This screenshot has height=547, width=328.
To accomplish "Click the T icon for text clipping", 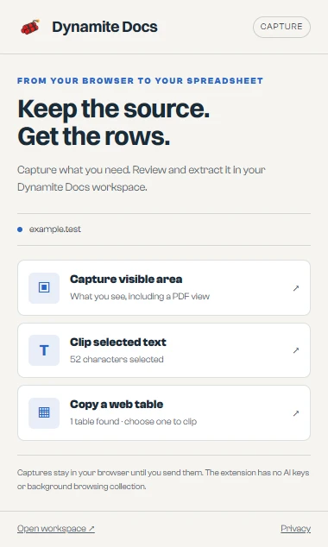I will 44,350.
